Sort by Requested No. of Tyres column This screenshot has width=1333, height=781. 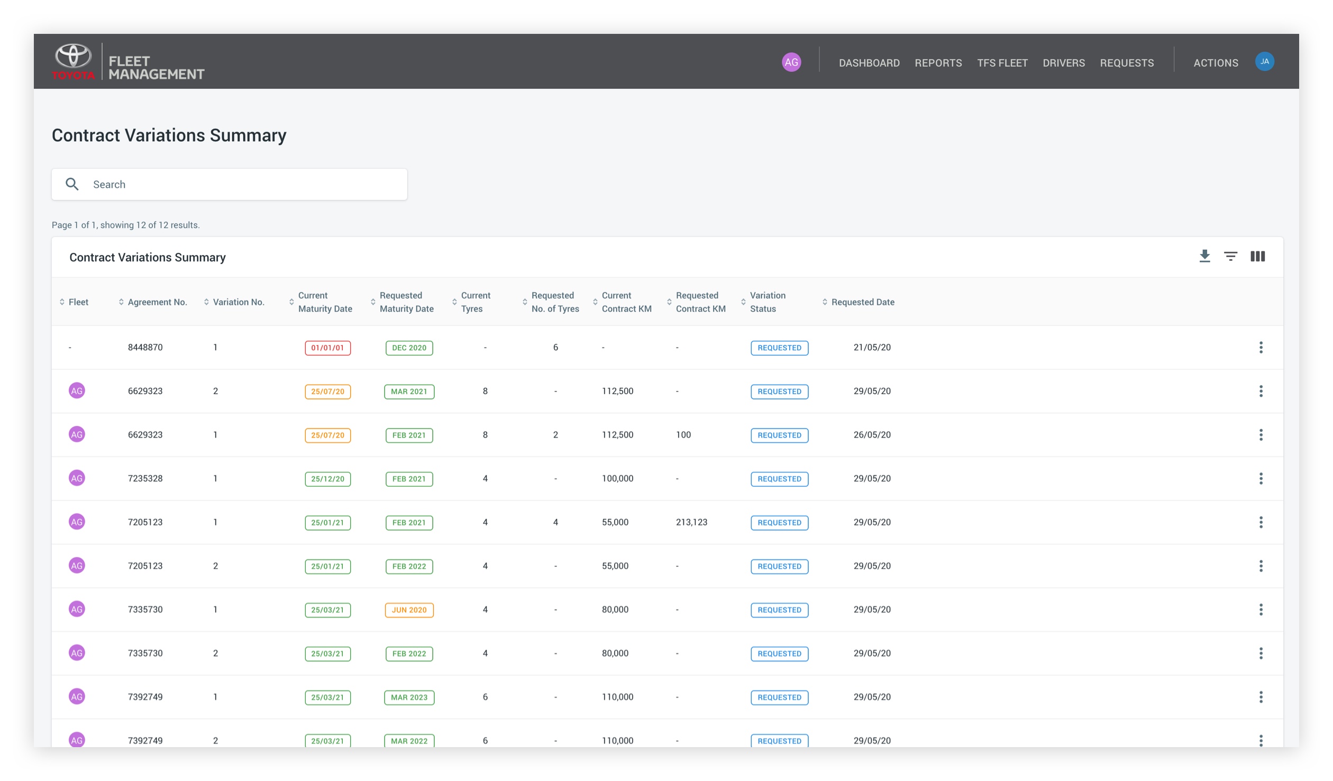(x=551, y=302)
